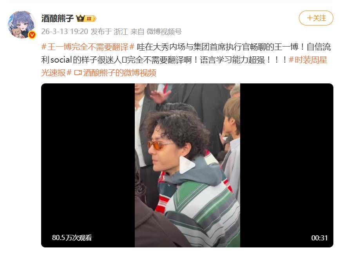The width and height of the screenshot is (342, 258).
Task: Open the 微博视频号 source link
Action: (x=164, y=32)
